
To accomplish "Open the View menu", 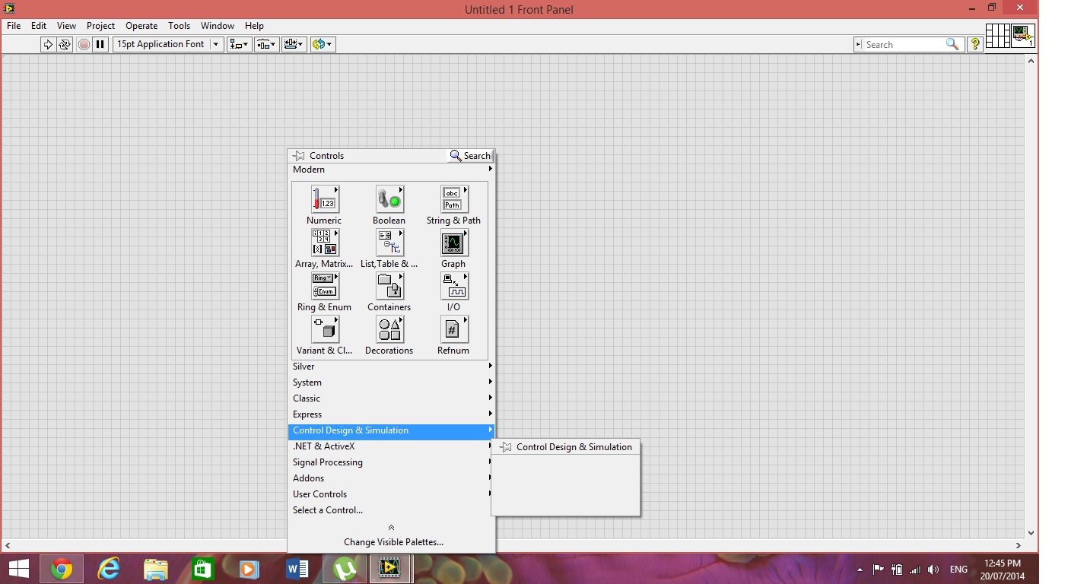I will tap(66, 26).
